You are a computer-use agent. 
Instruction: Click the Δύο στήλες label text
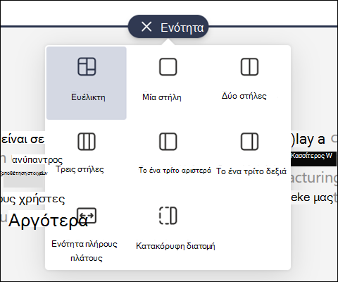coord(244,96)
